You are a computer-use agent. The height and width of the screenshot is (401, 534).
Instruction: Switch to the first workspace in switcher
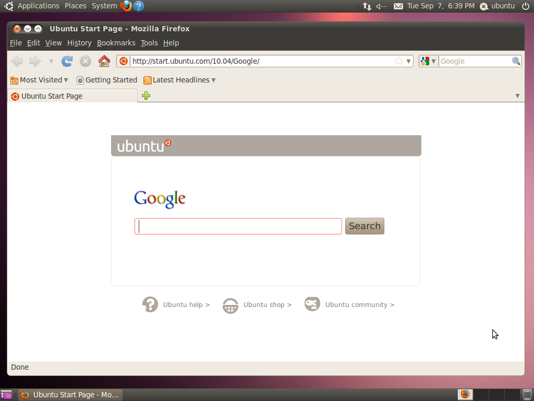465,395
